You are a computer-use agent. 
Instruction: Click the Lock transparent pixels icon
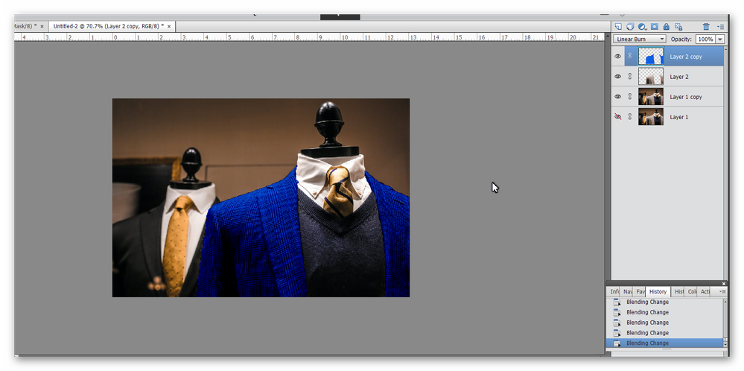pyautogui.click(x=678, y=27)
